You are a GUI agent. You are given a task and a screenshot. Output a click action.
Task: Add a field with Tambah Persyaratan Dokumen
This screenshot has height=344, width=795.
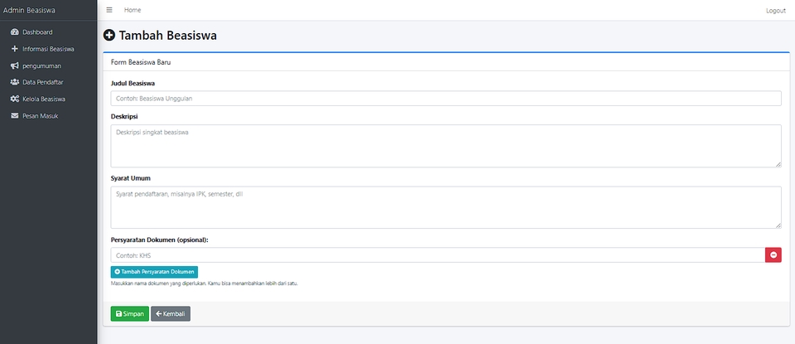(x=154, y=272)
